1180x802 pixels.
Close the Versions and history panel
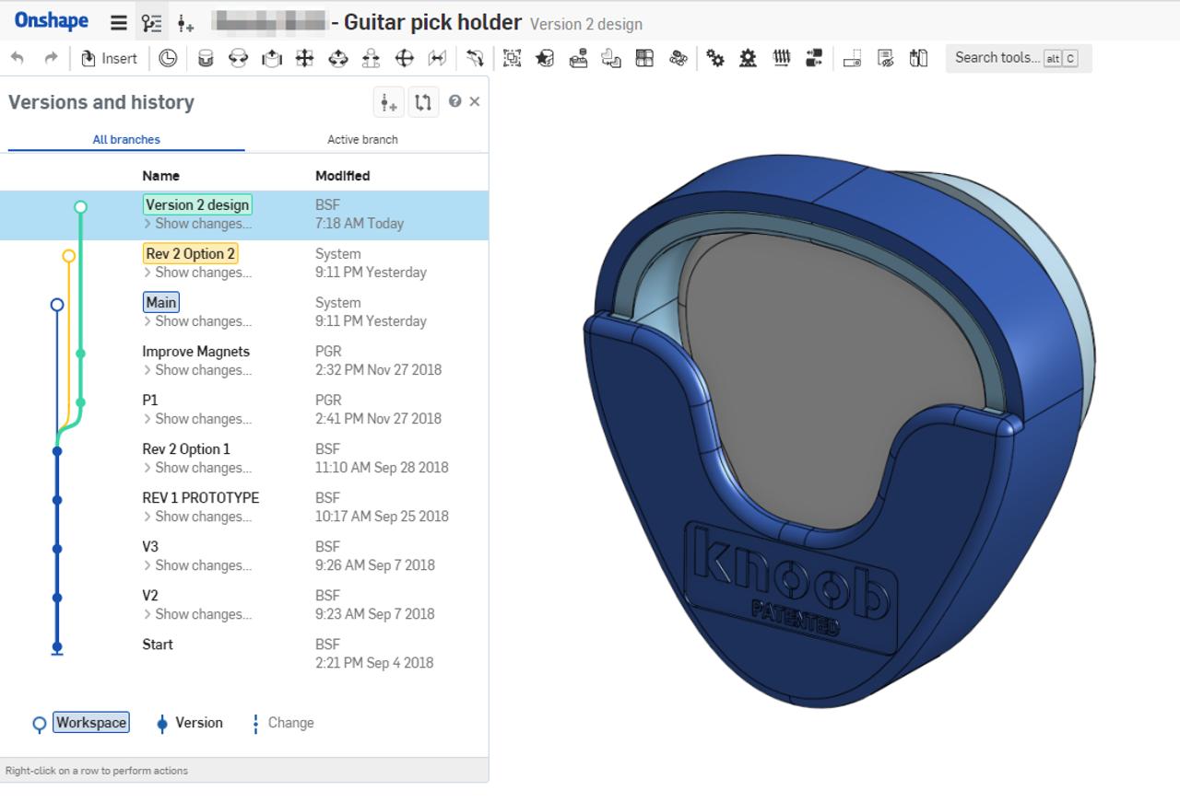coord(475,101)
